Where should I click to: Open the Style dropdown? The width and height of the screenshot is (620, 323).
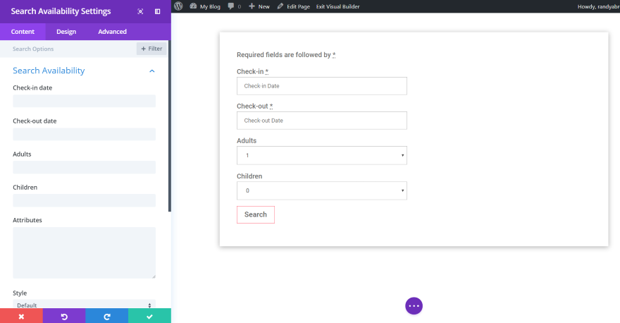point(84,305)
